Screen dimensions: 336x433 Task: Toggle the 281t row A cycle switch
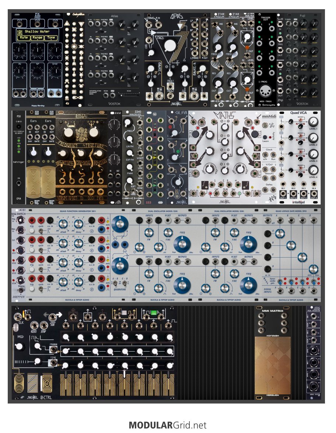tap(41, 231)
